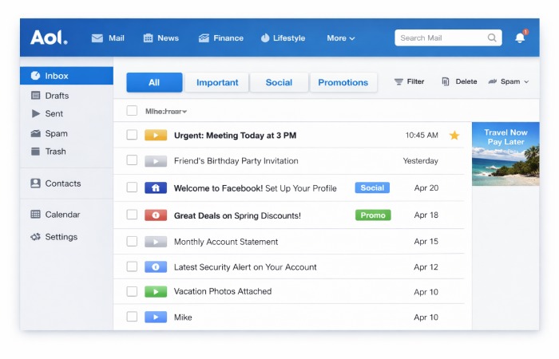
Task: Open the sort dropdown in list header
Action: (x=166, y=112)
